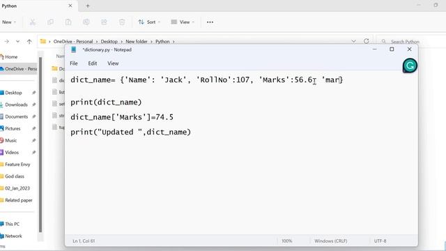The height and width of the screenshot is (251, 446).
Task: Open the Edit menu in Notepad
Action: point(93,63)
